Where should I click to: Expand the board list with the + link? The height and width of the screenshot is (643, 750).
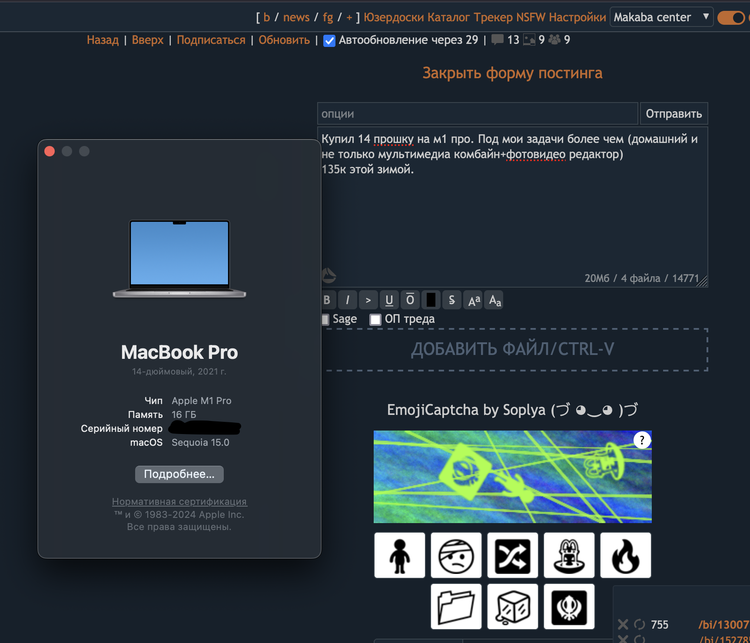pos(349,17)
